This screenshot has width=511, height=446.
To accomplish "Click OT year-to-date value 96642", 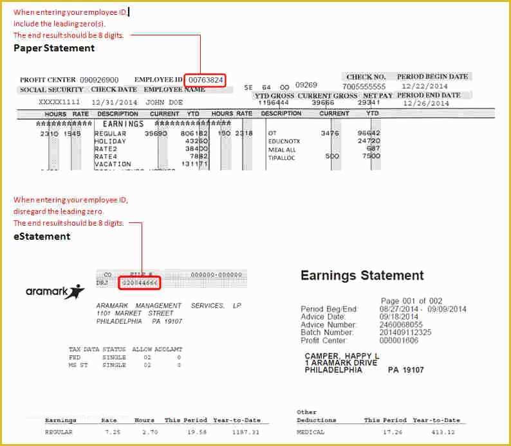I will (x=369, y=134).
